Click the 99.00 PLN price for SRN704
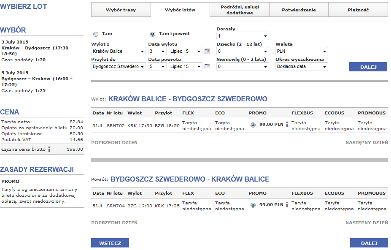This screenshot has height=250, width=391. coord(271,204)
